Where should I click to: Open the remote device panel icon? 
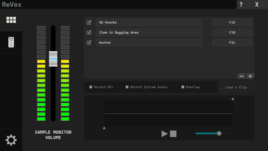click(11, 42)
